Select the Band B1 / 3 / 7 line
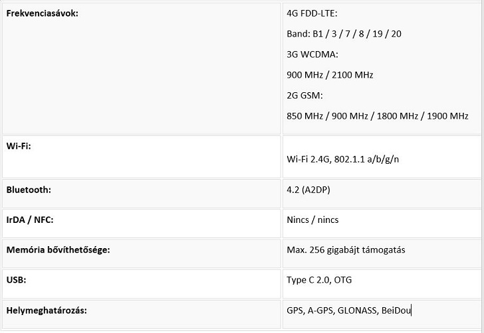The width and height of the screenshot is (484, 333). click(344, 33)
